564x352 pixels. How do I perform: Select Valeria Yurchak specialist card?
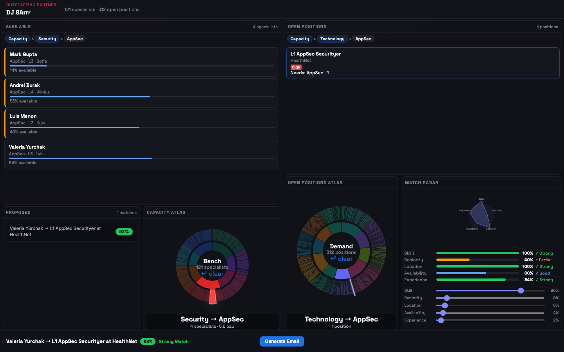142,154
